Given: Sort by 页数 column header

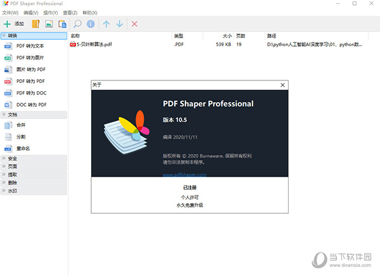Looking at the screenshot, I should click(249, 36).
